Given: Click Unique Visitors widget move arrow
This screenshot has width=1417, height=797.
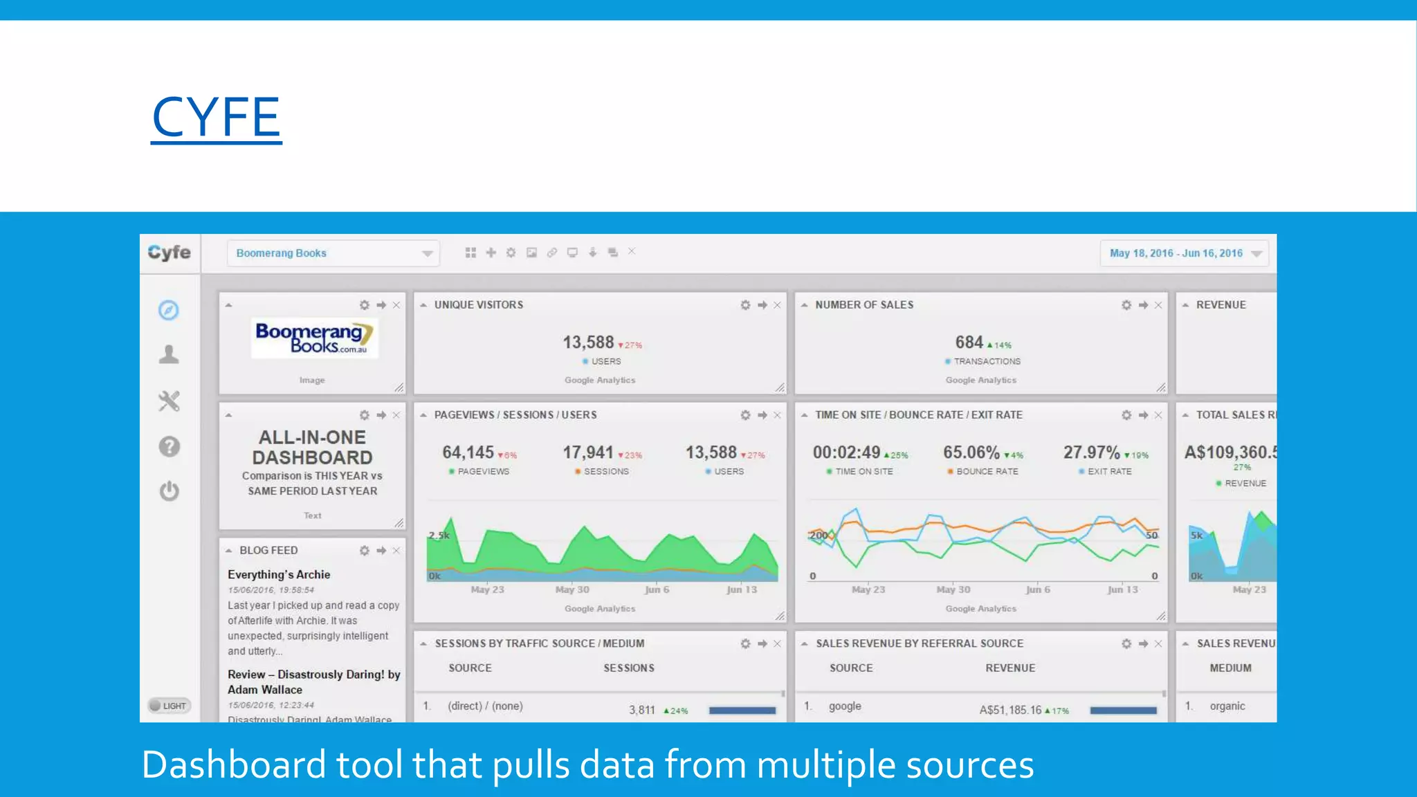Looking at the screenshot, I should [762, 305].
